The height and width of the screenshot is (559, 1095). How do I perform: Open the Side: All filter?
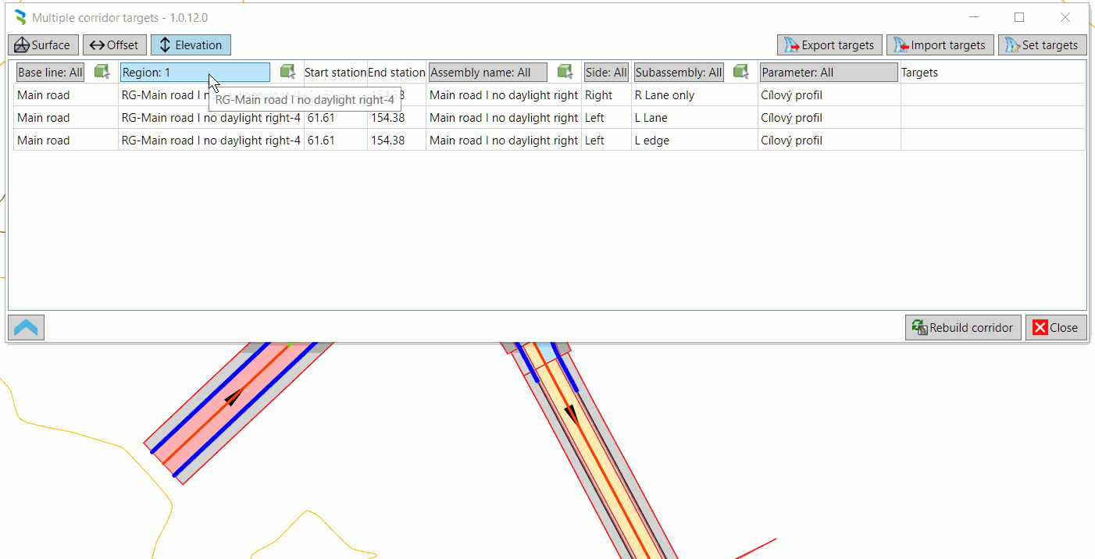click(x=606, y=73)
